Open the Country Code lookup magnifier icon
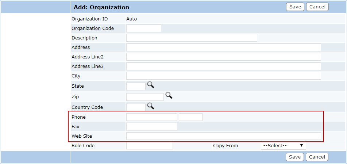347x164 pixels. point(151,106)
